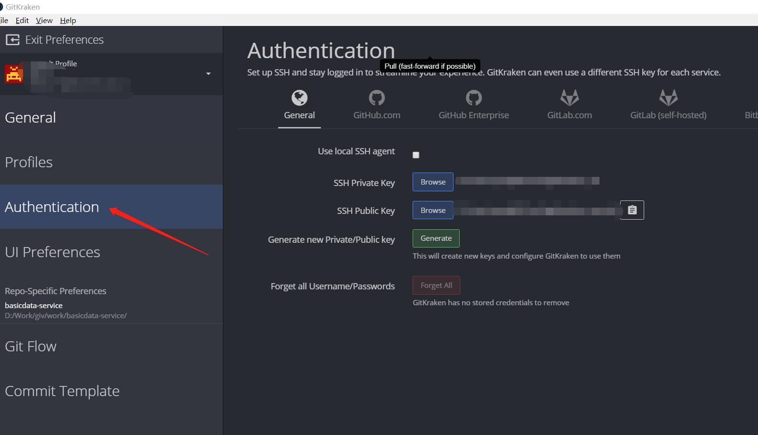This screenshot has height=435, width=758.
Task: Click the 'Use local SSH agent' label
Action: click(356, 151)
